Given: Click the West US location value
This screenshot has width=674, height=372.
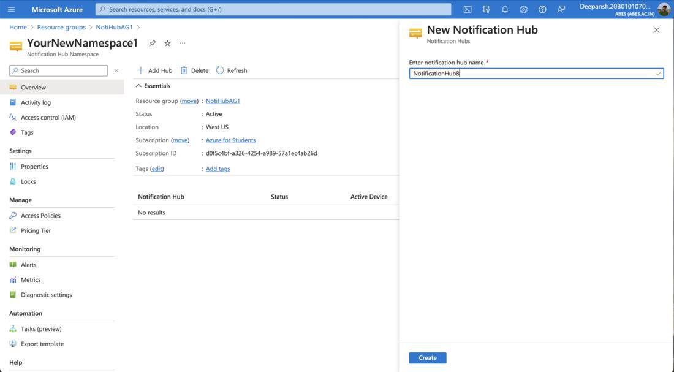Looking at the screenshot, I should click(217, 127).
